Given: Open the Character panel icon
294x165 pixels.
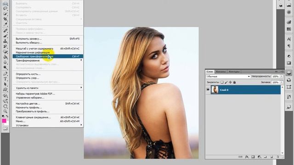Looking at the screenshot, I should point(289,39).
